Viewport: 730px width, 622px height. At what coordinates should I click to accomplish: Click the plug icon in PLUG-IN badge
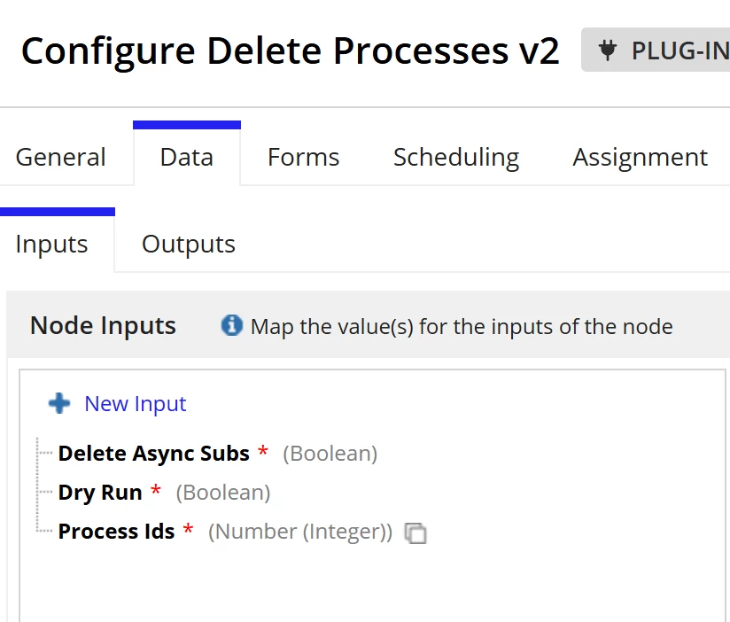[x=607, y=51]
